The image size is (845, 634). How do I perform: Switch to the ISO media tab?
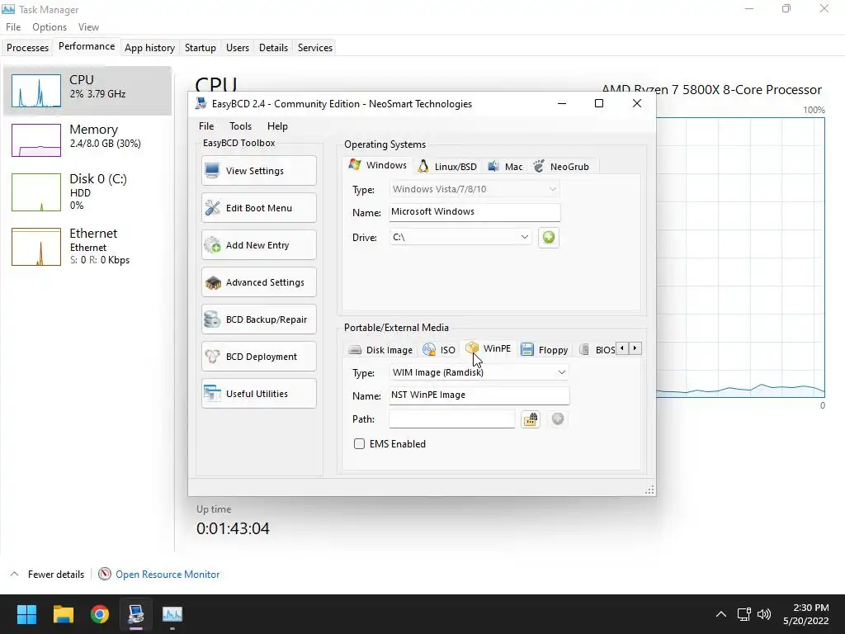point(439,350)
